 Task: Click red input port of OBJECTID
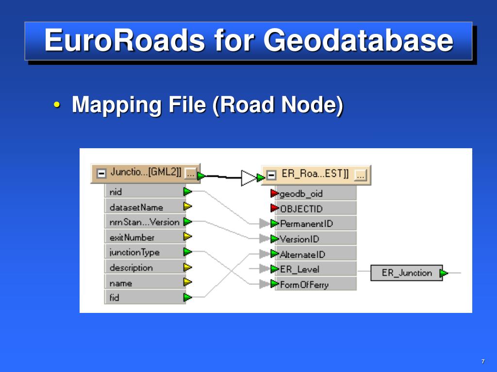tap(274, 208)
